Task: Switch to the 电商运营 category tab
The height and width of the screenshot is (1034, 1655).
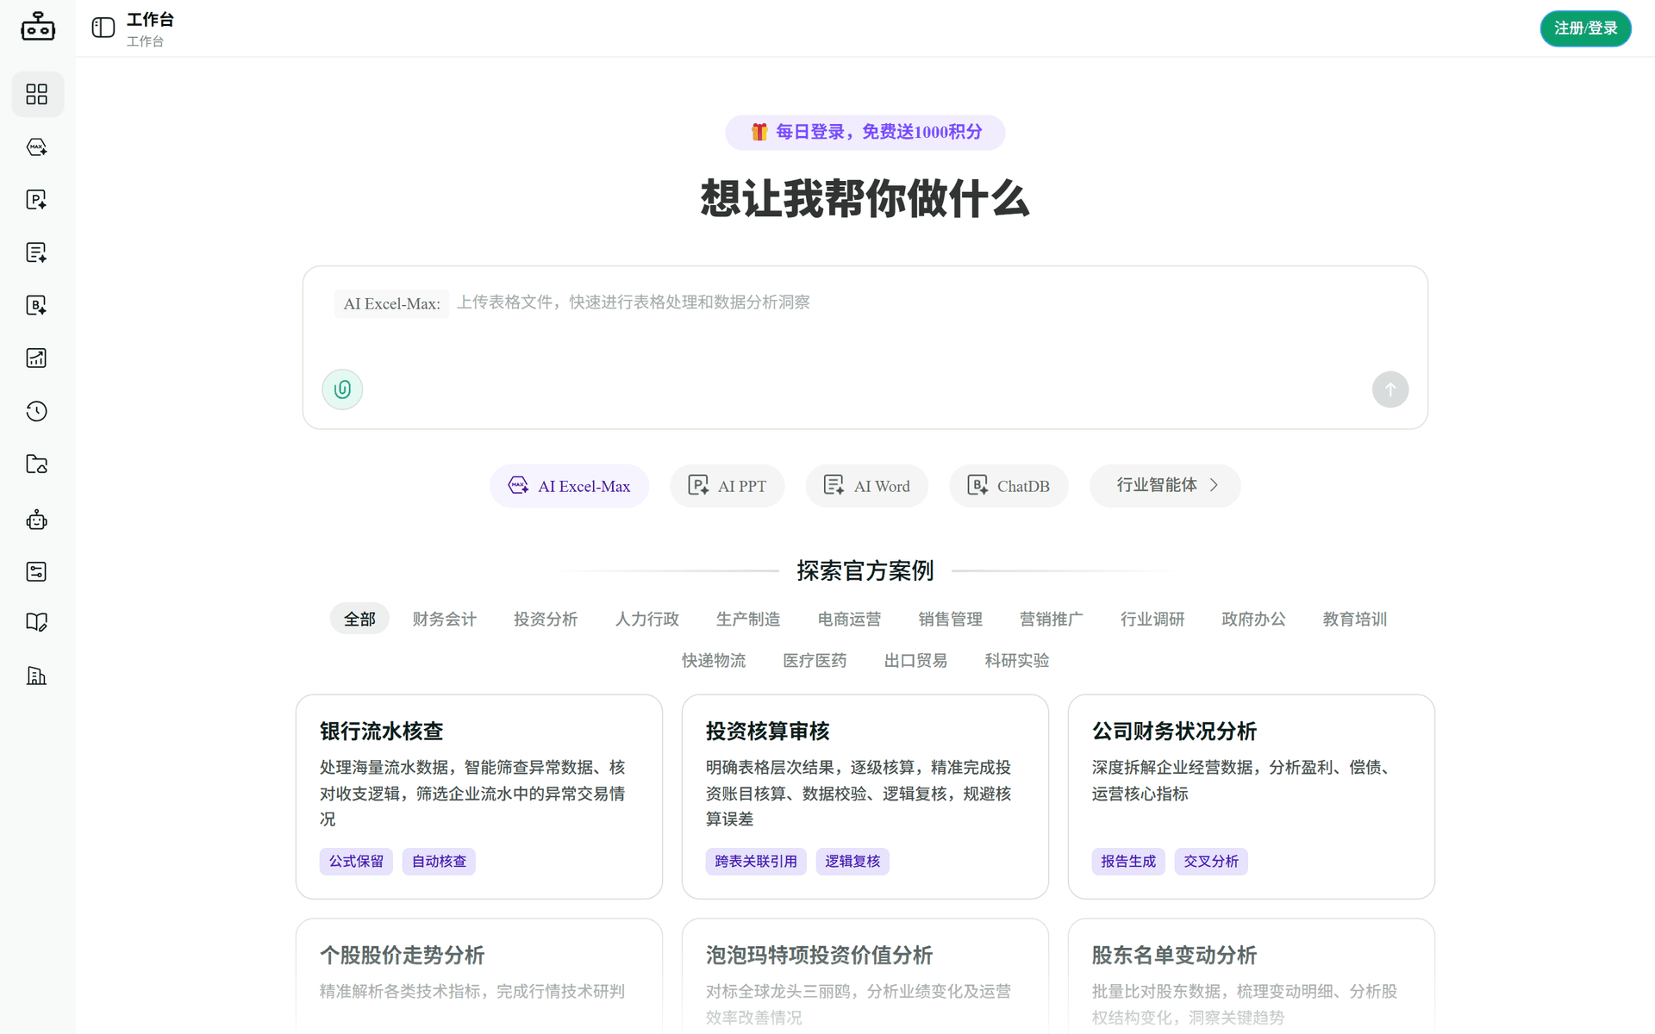Action: [x=849, y=619]
